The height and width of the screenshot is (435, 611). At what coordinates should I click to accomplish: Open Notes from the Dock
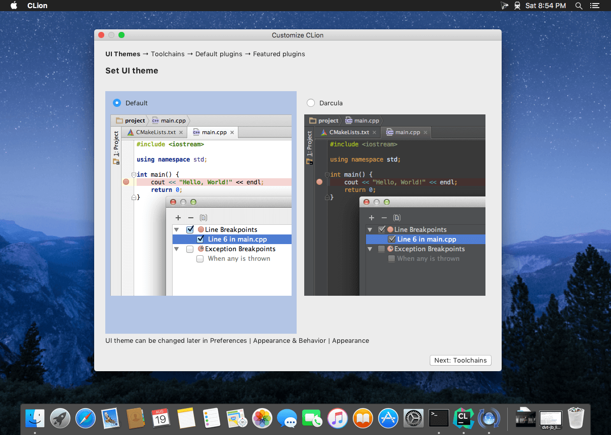tap(186, 418)
